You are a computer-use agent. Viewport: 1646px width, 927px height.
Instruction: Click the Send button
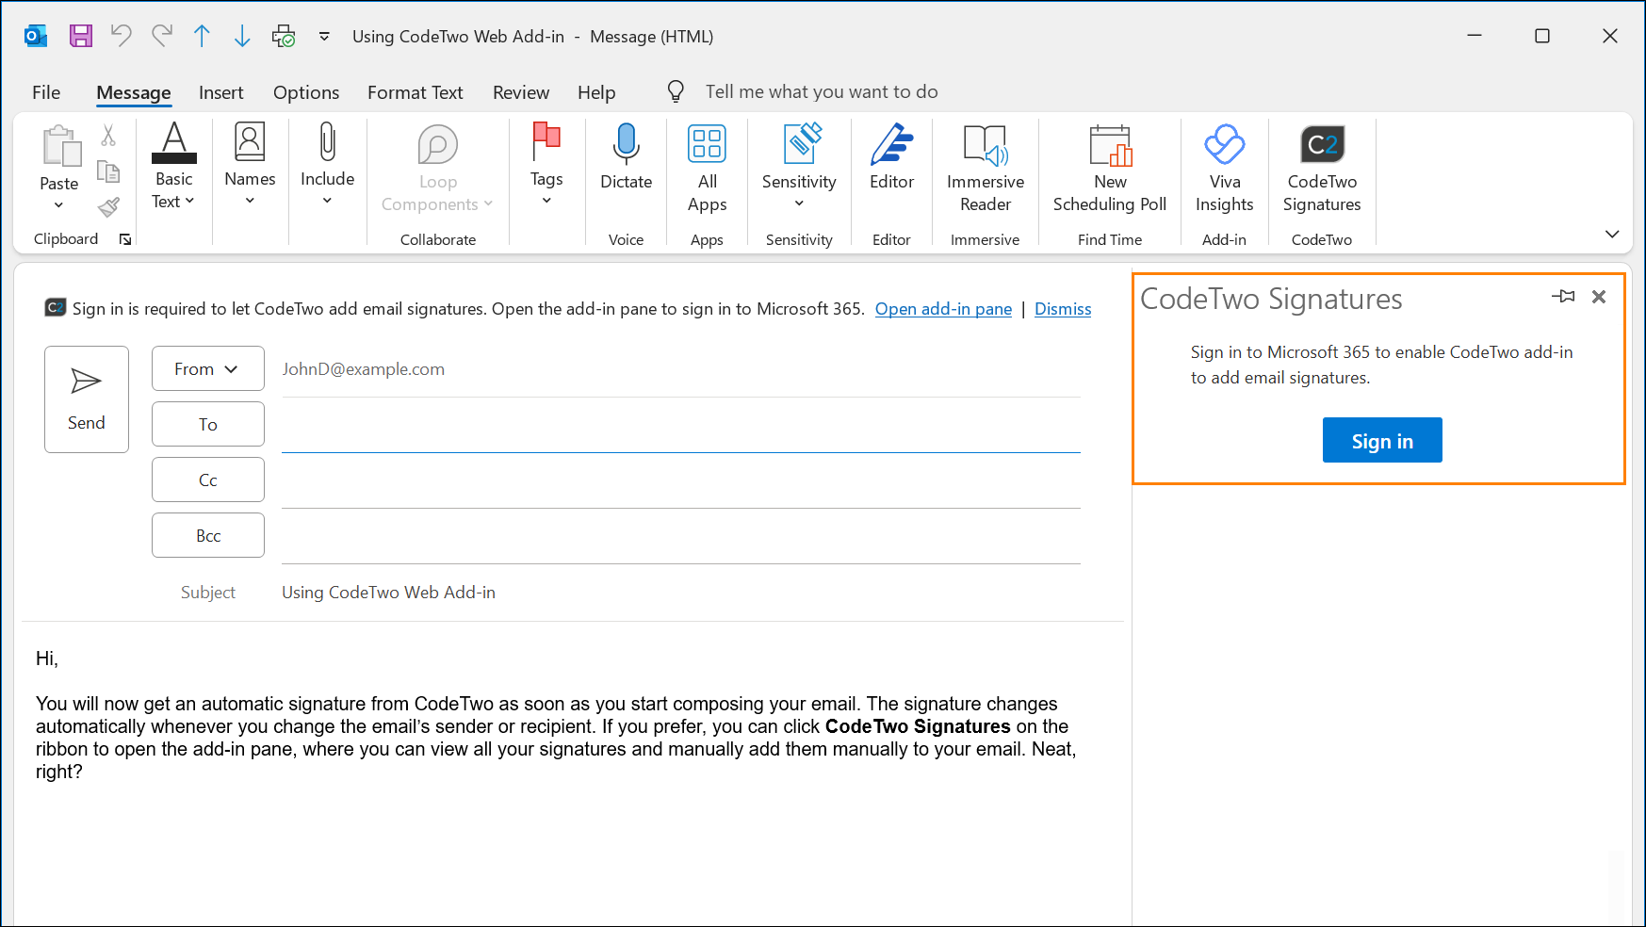point(87,399)
